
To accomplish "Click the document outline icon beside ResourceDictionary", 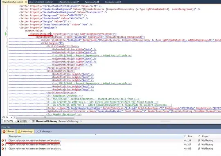I will (33, 121).
